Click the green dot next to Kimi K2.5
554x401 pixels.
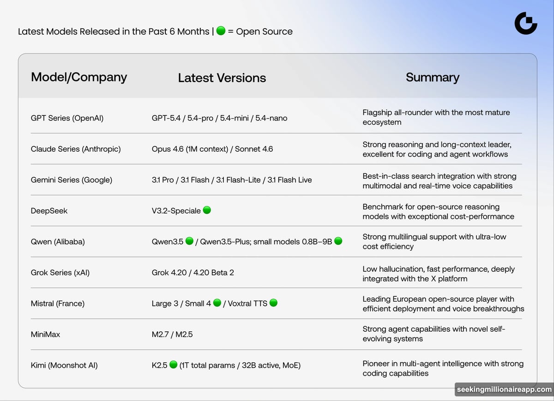pyautogui.click(x=173, y=365)
